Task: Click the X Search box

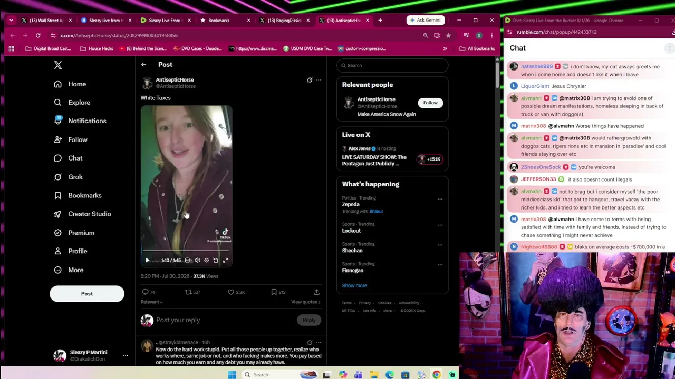Action: pyautogui.click(x=392, y=65)
